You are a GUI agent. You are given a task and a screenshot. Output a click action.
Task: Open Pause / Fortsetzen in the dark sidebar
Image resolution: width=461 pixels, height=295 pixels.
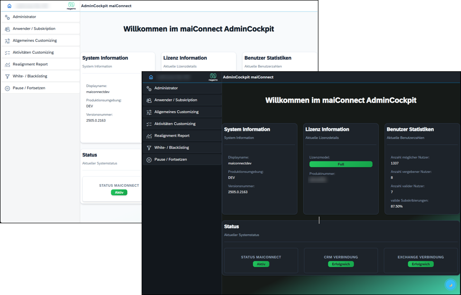click(171, 160)
